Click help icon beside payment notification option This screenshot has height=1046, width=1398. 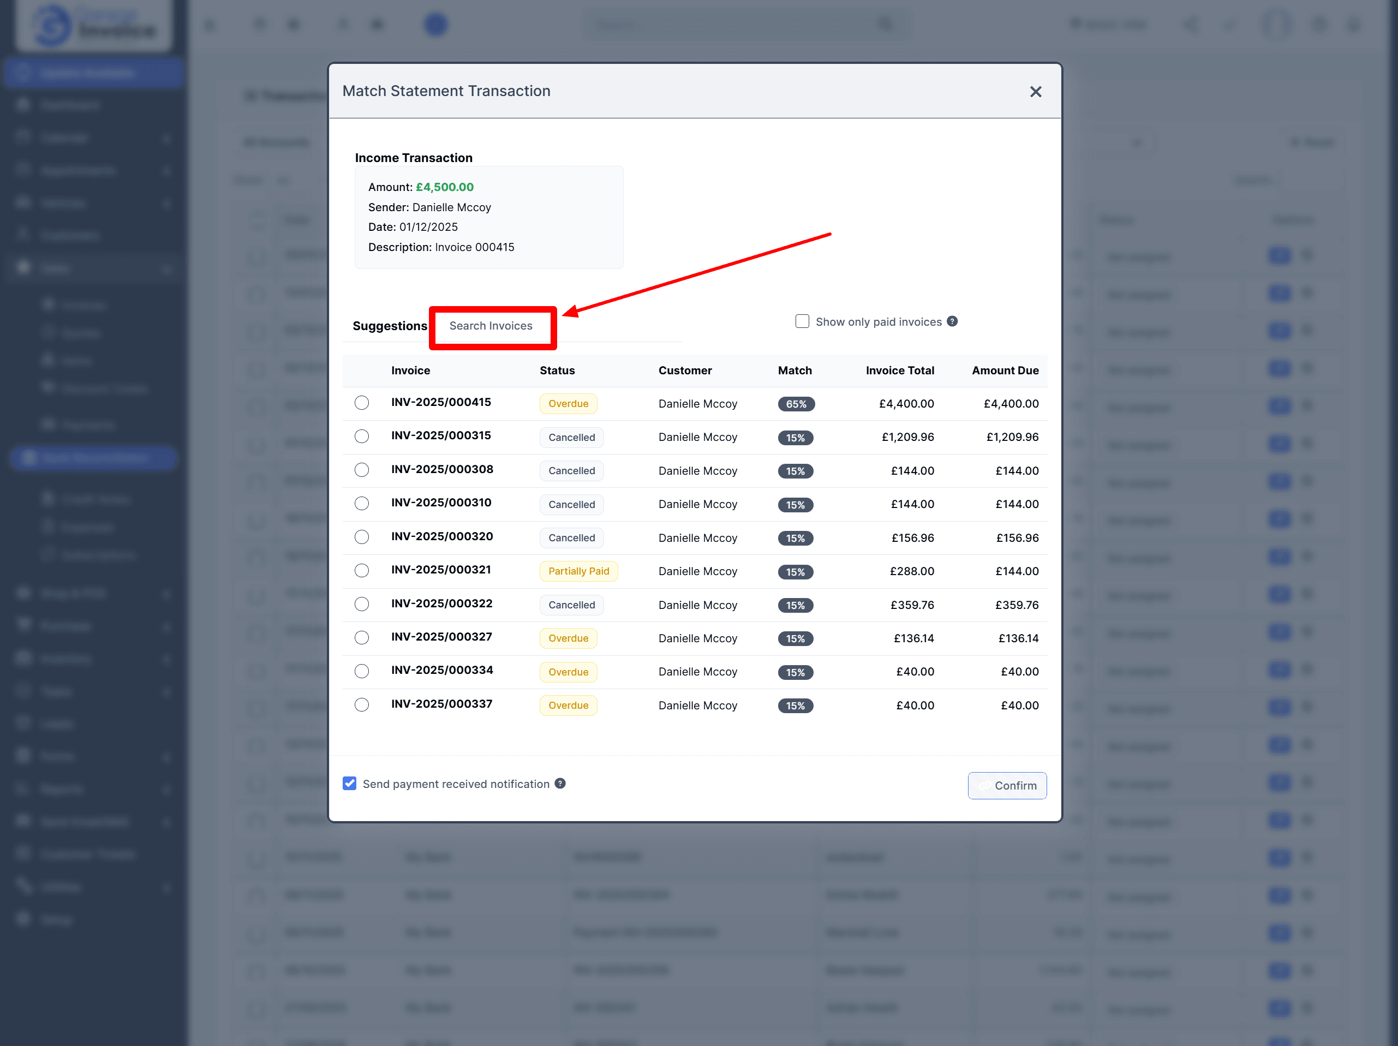pyautogui.click(x=560, y=783)
